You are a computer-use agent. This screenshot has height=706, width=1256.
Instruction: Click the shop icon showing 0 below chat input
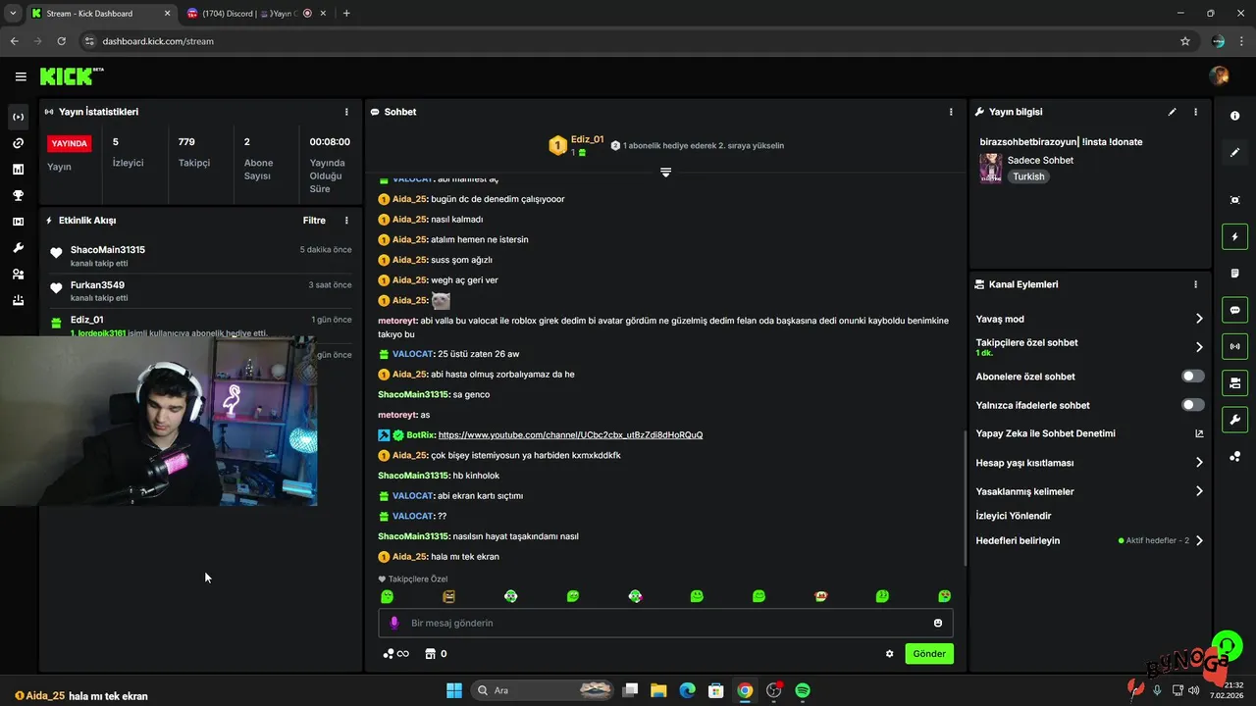point(436,654)
